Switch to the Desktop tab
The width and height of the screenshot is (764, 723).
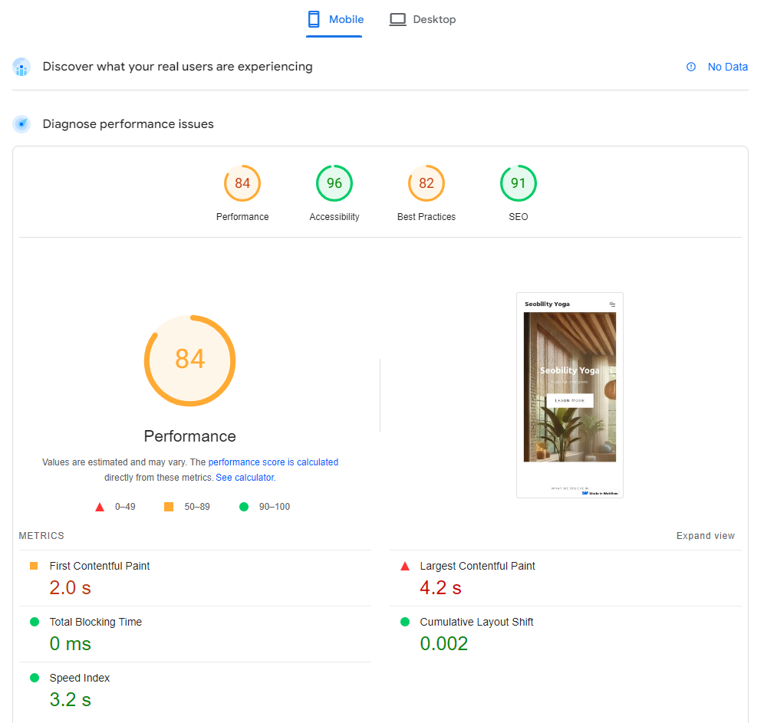(x=423, y=19)
